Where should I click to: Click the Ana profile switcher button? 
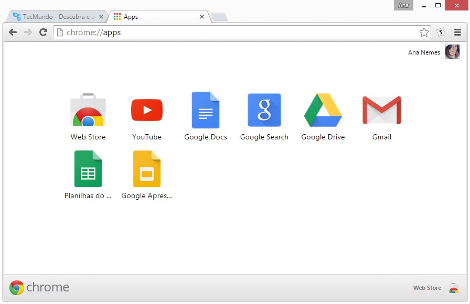[x=403, y=5]
